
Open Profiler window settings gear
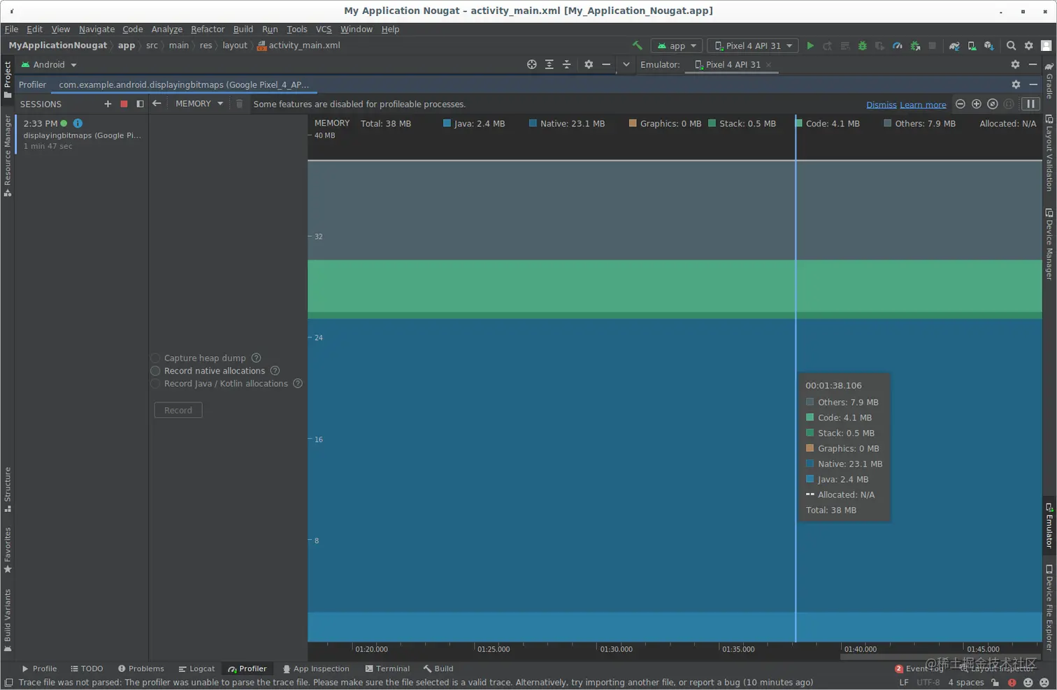pyautogui.click(x=1016, y=85)
